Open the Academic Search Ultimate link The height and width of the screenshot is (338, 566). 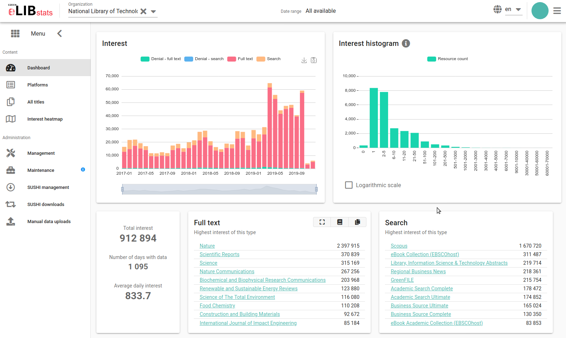(x=420, y=297)
